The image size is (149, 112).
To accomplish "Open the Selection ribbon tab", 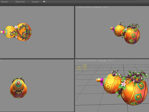I will (5, 2).
